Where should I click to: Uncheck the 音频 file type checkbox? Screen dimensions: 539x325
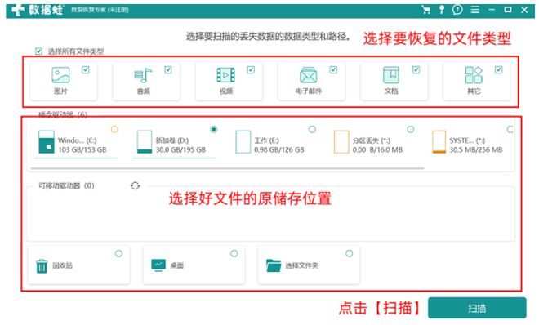[168, 69]
